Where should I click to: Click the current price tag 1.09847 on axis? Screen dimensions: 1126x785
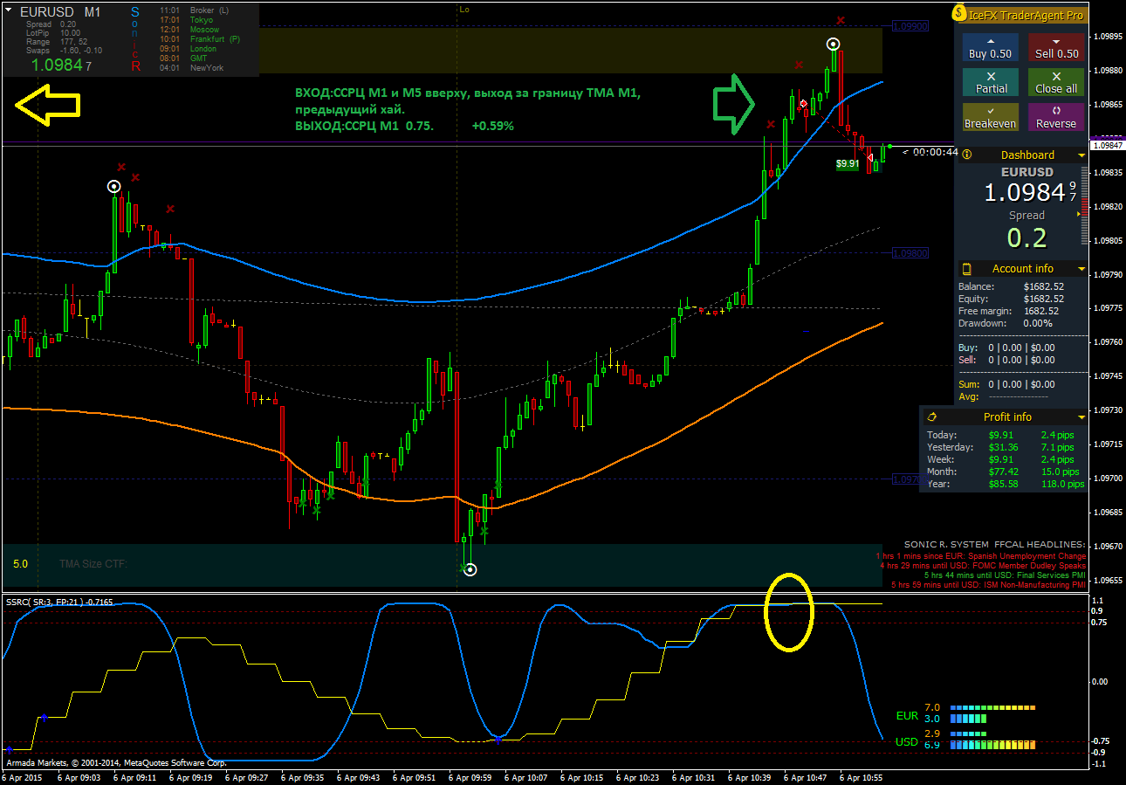1107,146
